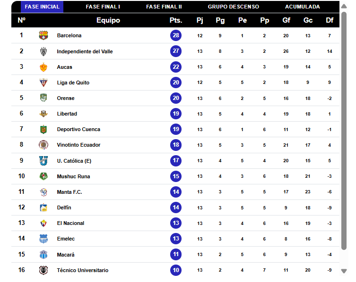Viewport: 356px width, 282px height.
Task: Click the Emelec team crest
Action: tap(43, 239)
